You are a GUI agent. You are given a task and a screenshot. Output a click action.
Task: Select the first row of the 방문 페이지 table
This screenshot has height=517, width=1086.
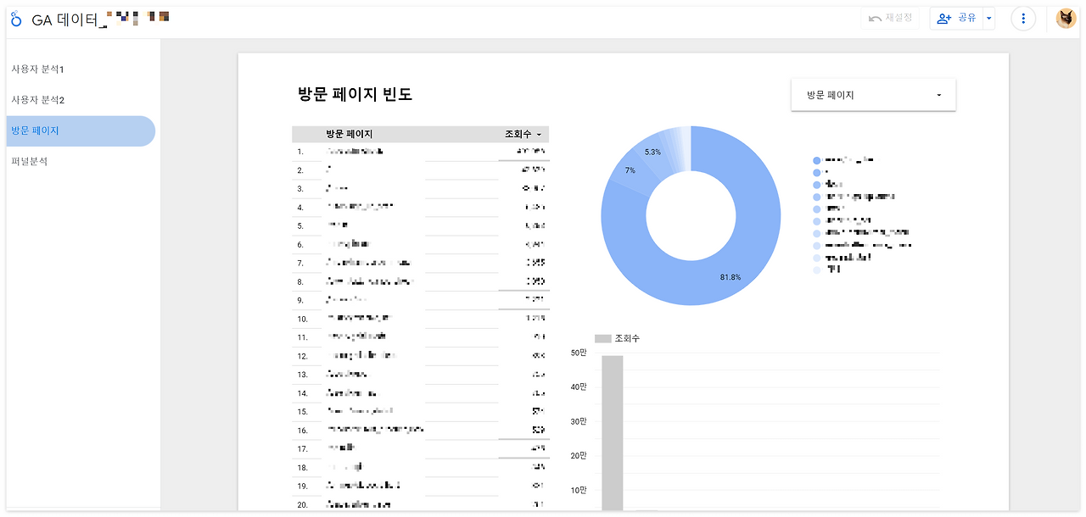click(382, 152)
